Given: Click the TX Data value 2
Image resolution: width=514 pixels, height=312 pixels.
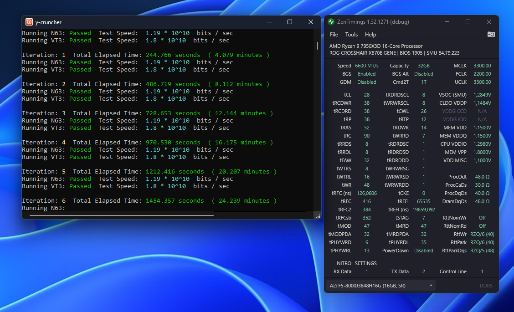Looking at the screenshot, I should (423, 271).
